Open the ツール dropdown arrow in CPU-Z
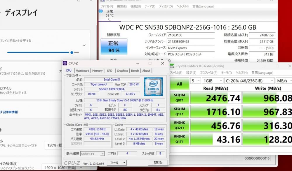The width and height of the screenshot is (292, 171). tap(124, 163)
